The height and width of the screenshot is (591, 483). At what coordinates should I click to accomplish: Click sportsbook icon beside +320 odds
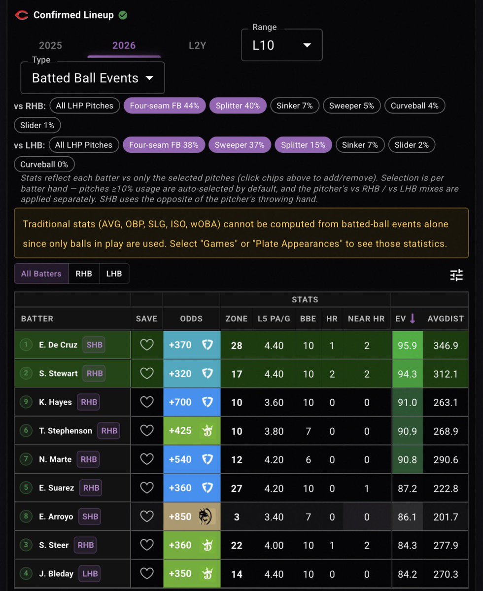[207, 374]
